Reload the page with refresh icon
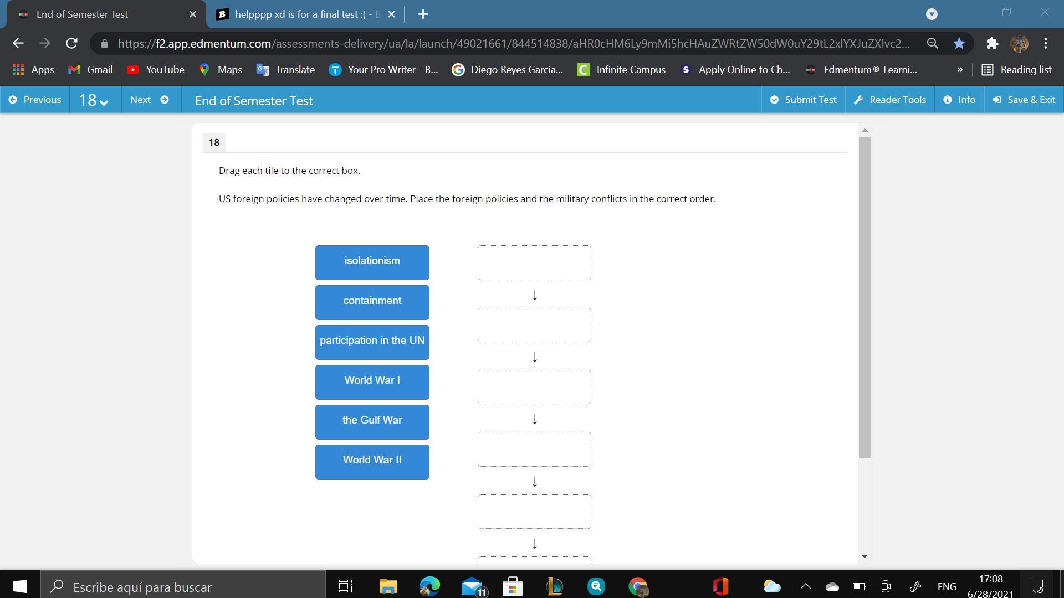 pyautogui.click(x=71, y=43)
